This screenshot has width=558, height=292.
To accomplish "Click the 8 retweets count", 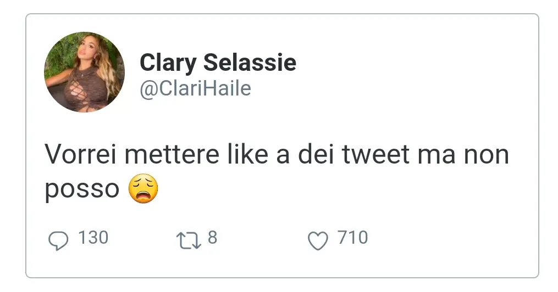I will click(x=212, y=238).
